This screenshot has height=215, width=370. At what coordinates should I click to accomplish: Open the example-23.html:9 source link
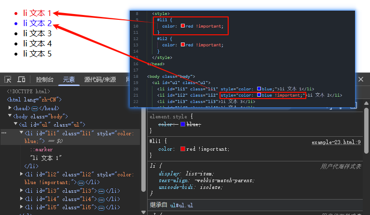point(336,142)
